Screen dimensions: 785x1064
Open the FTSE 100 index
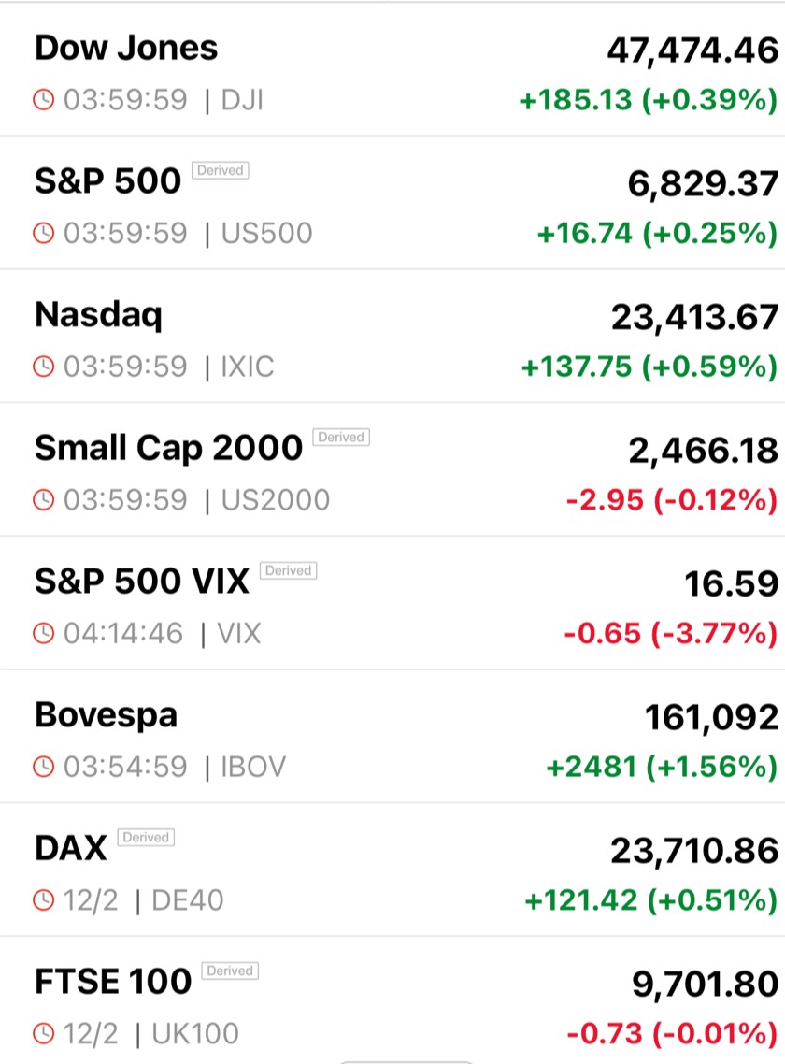(x=113, y=982)
